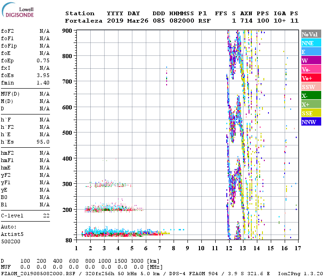Click the fmin value '1.40'

tap(43, 83)
